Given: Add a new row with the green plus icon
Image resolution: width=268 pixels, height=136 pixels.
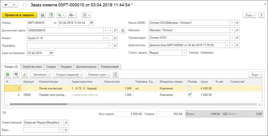Looking at the screenshot, I should [7, 75].
